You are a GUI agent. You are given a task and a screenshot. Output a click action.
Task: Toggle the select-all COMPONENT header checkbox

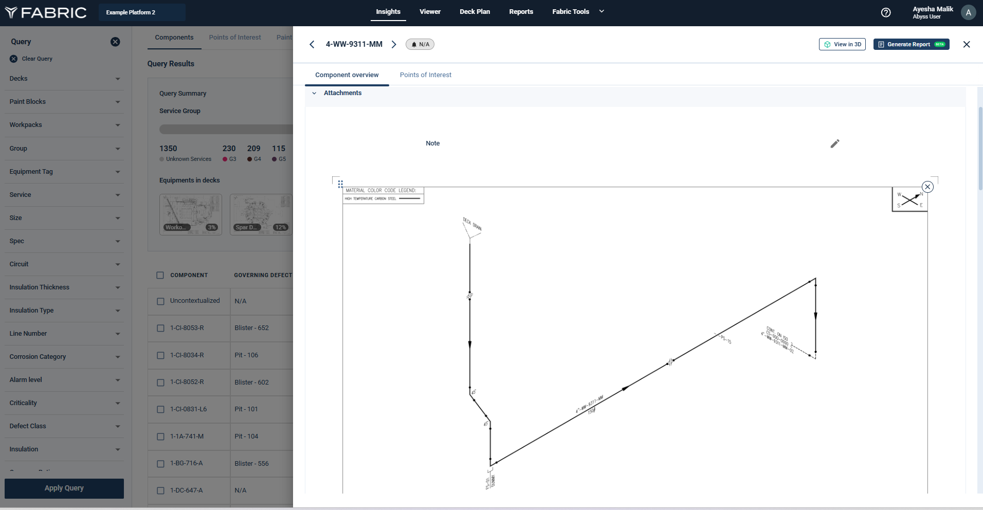click(160, 275)
